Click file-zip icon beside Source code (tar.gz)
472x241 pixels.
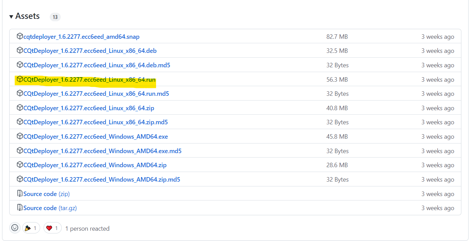[20, 208]
